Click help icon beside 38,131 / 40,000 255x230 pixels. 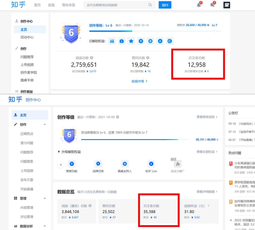[218, 140]
